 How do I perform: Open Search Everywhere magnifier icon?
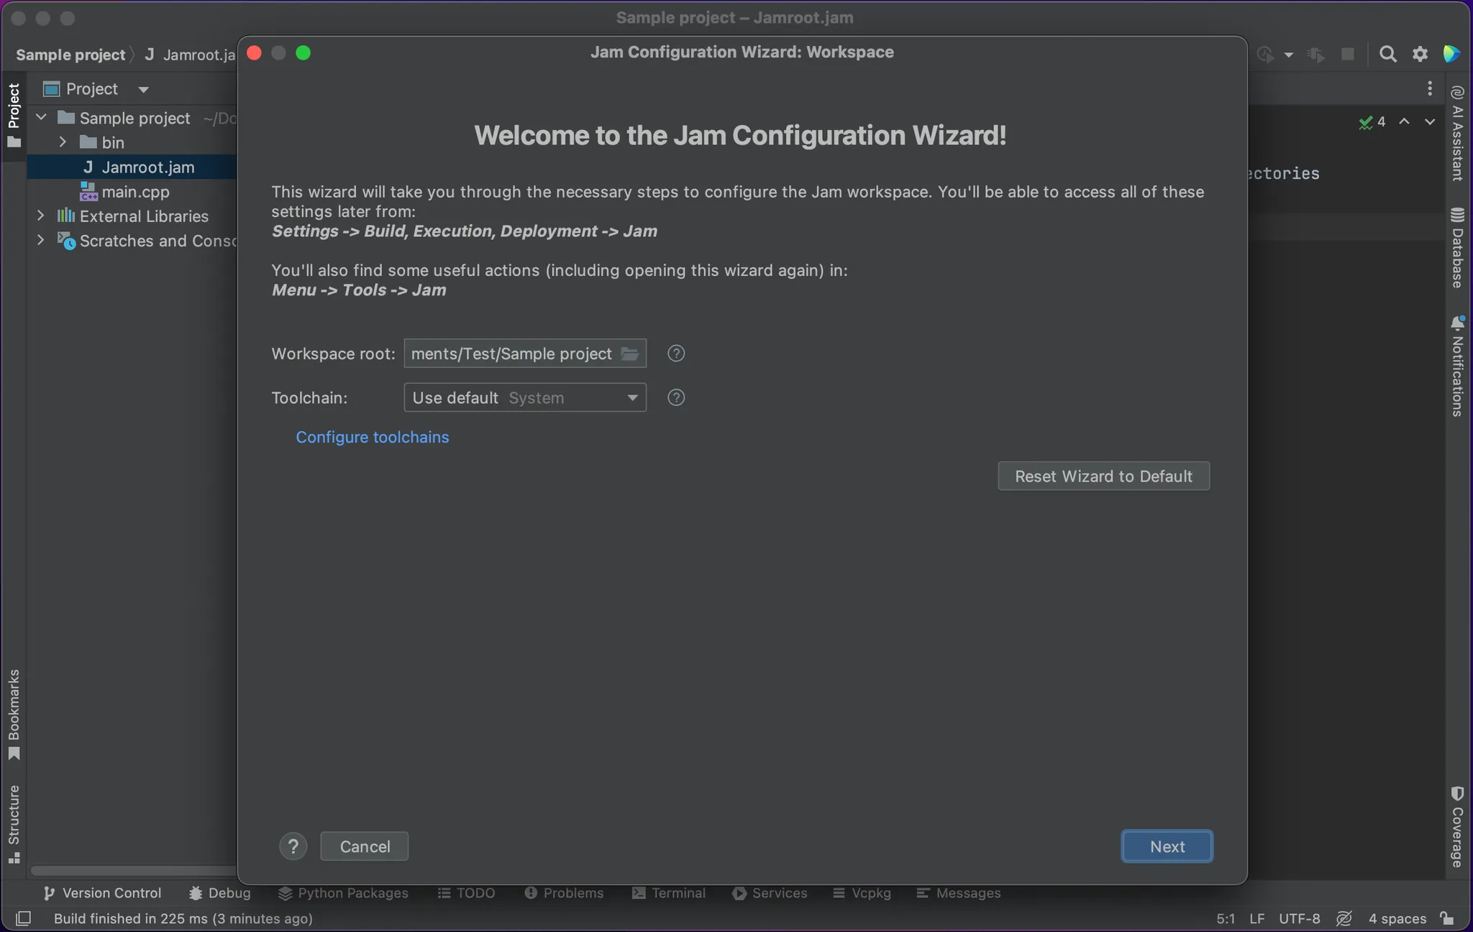(x=1387, y=54)
